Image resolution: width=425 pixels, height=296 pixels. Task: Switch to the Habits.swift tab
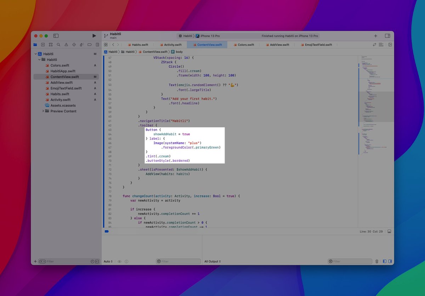pyautogui.click(x=140, y=45)
